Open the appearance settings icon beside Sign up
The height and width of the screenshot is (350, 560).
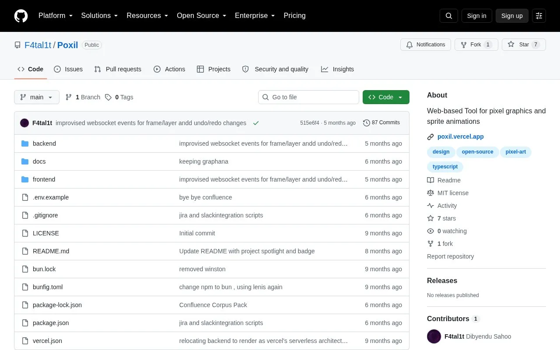[x=539, y=16]
